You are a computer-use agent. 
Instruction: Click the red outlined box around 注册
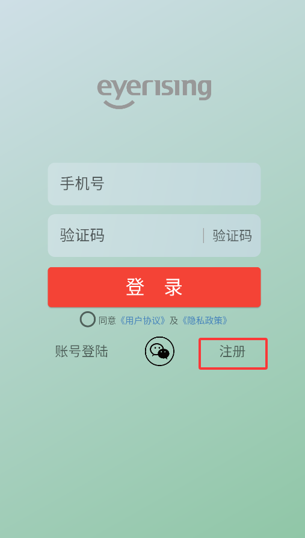(x=233, y=354)
